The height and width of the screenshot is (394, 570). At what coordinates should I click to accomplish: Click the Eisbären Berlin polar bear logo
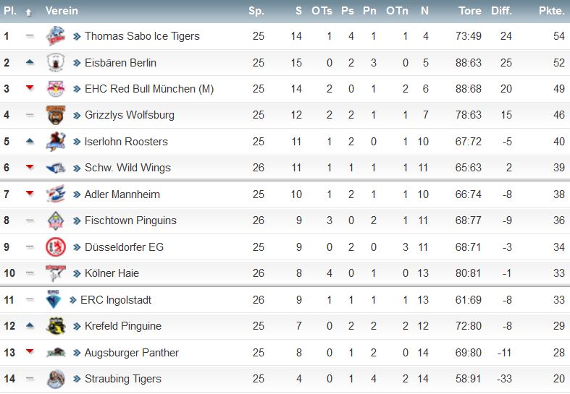(56, 62)
